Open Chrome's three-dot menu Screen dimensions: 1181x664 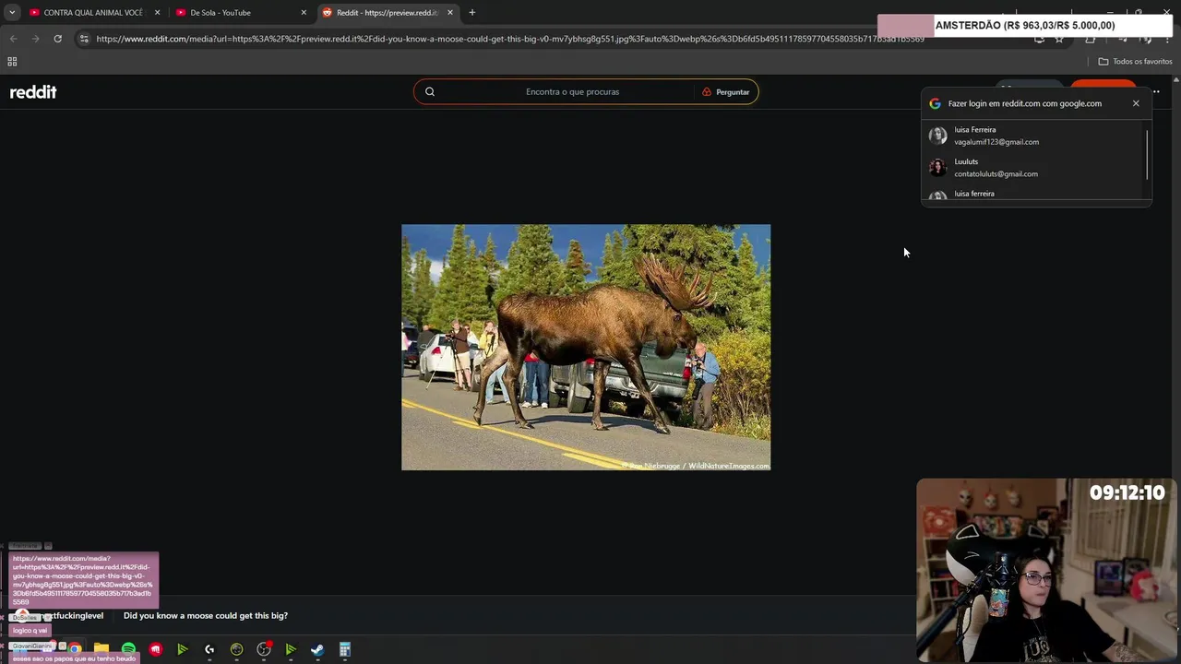(x=1168, y=39)
